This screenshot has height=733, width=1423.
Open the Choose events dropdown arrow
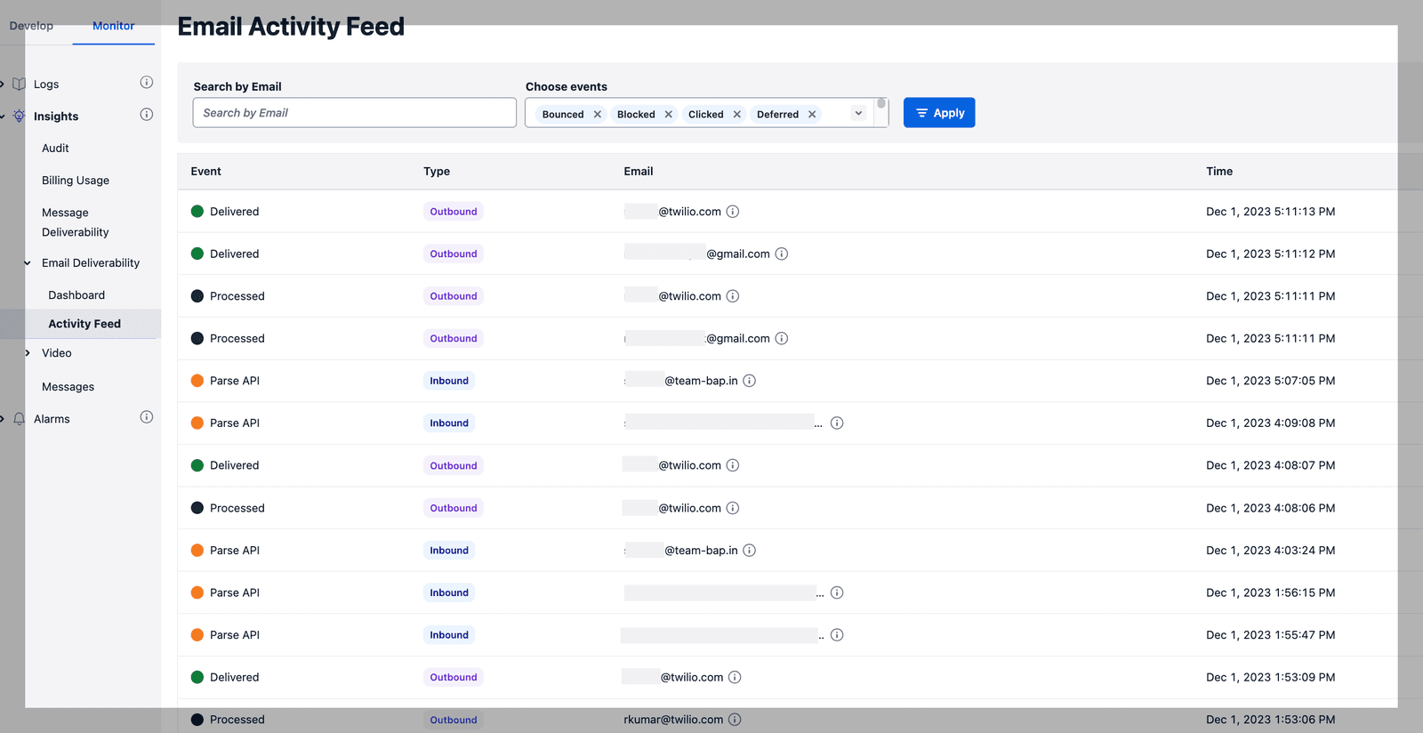click(858, 114)
